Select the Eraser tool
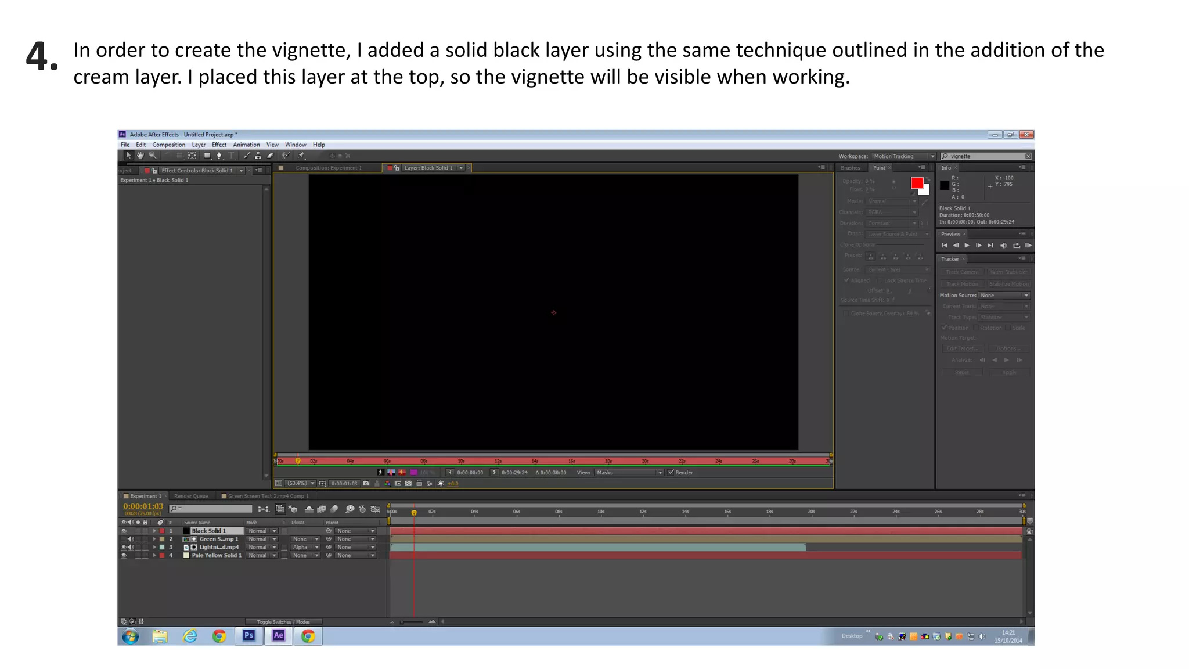This screenshot has height=669, width=1189. point(270,156)
